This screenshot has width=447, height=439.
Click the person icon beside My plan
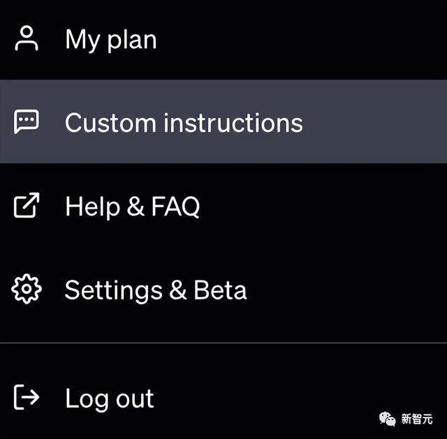coord(27,39)
